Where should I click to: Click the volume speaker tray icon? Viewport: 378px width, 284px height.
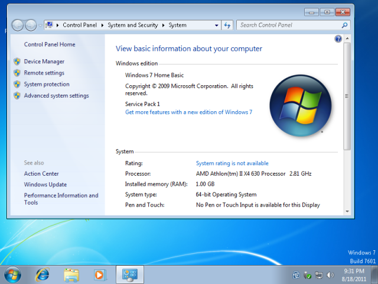coord(330,275)
